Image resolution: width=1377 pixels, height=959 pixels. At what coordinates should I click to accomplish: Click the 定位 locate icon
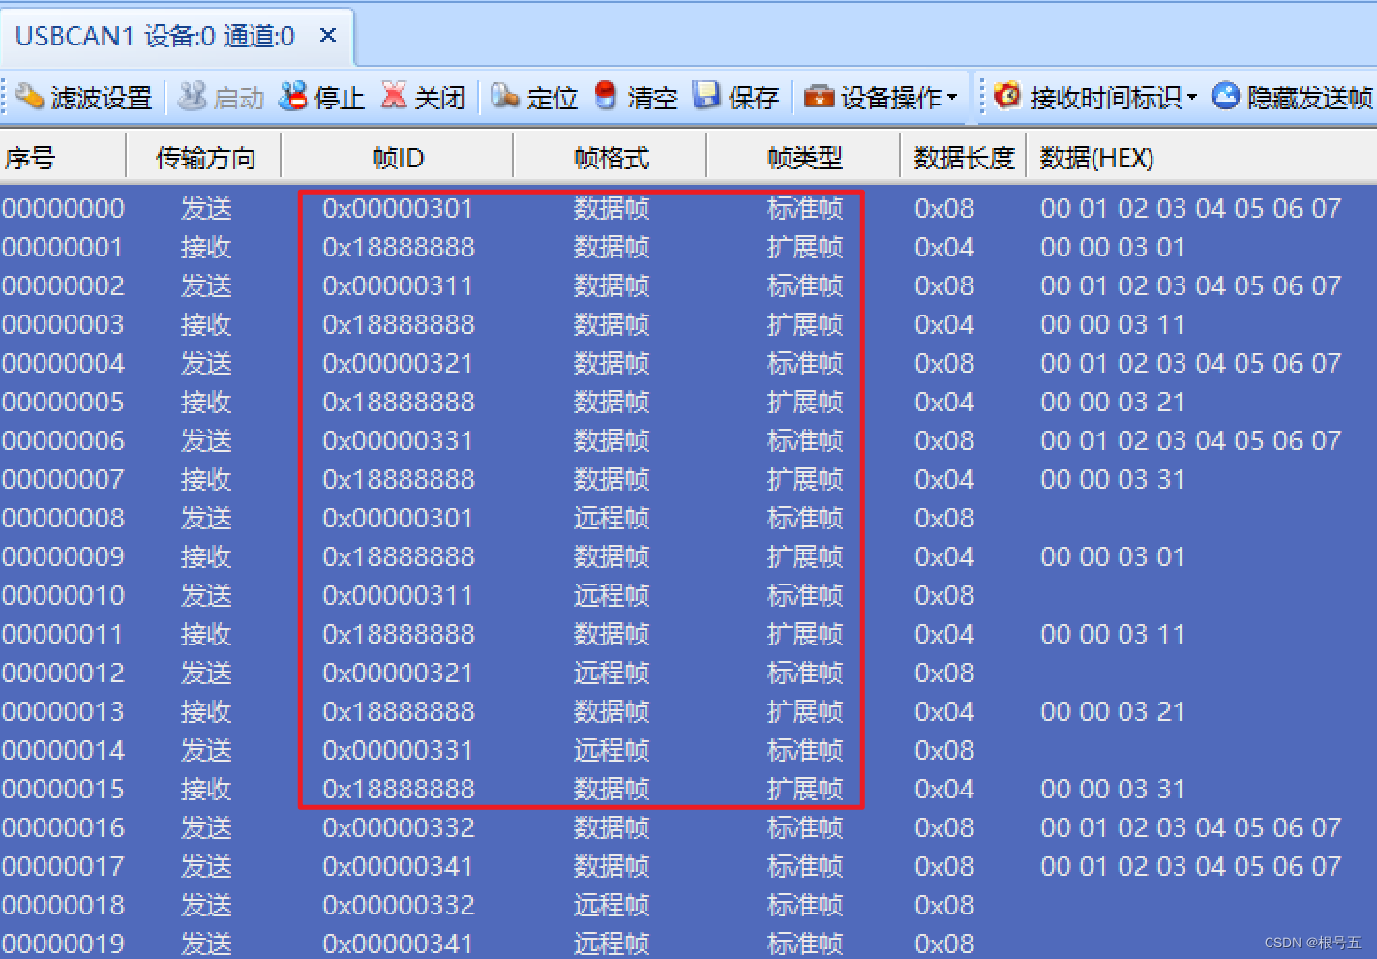click(x=504, y=96)
